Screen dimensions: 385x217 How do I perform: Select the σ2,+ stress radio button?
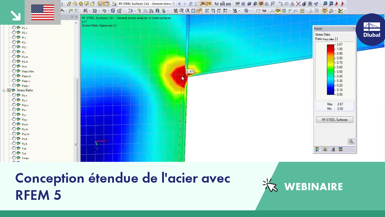pos(14,32)
